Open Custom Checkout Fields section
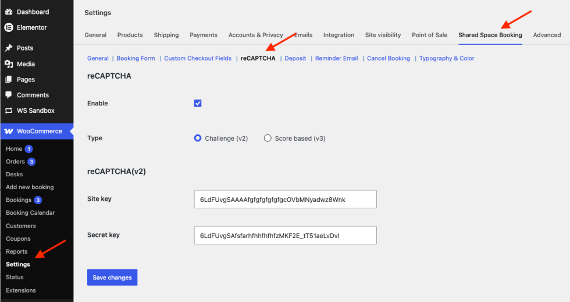570x302 pixels. click(x=198, y=58)
